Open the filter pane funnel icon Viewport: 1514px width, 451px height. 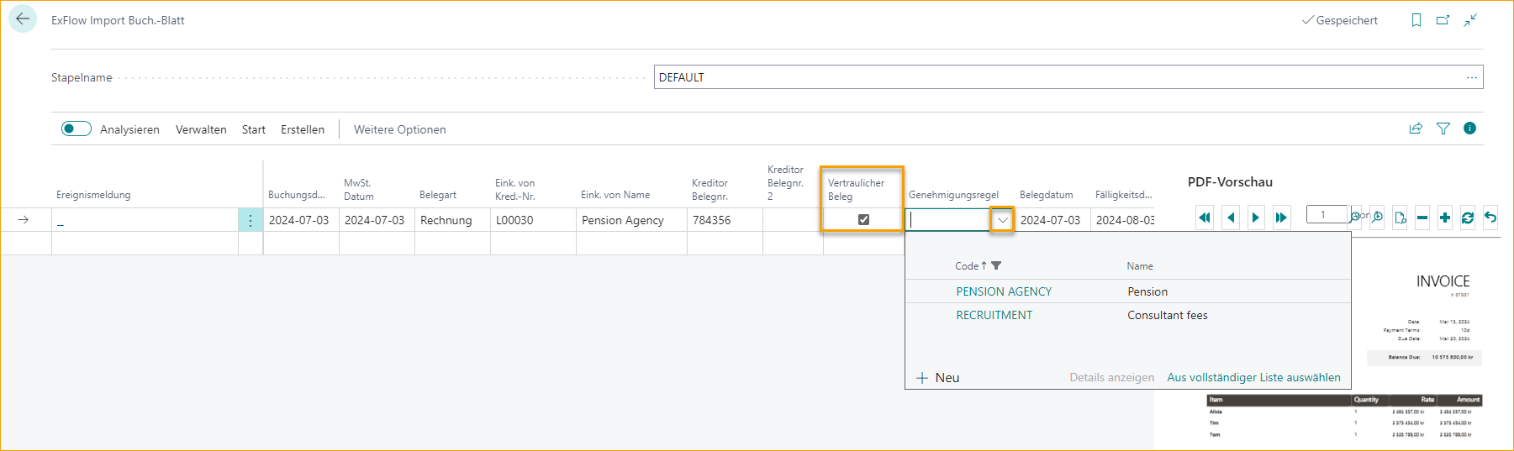tap(1443, 128)
